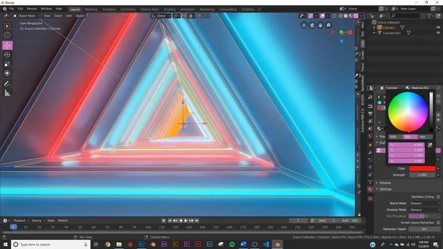
Task: Click the red emission Color swatch
Action: click(422, 168)
